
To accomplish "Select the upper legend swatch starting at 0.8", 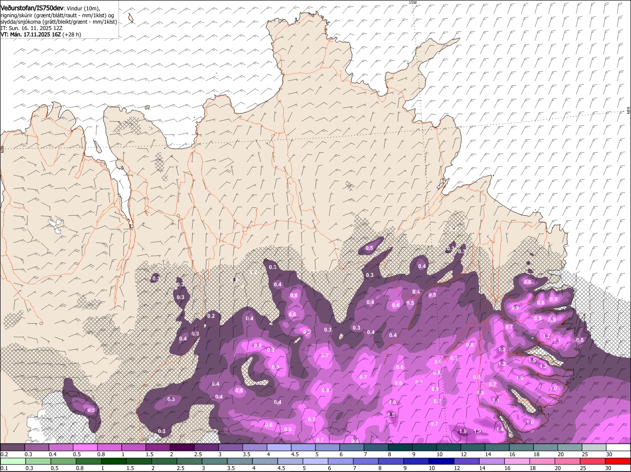I will [109, 447].
